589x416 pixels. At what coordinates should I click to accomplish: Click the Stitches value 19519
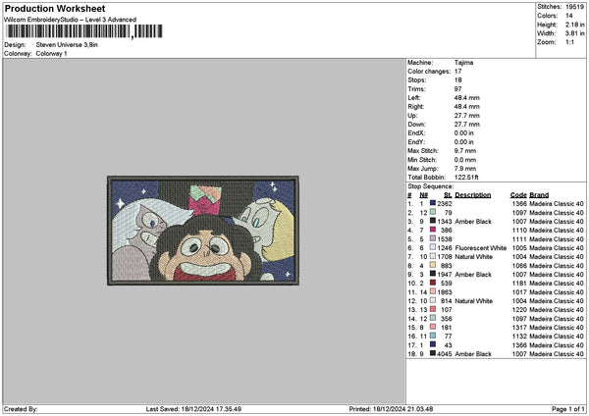tap(574, 7)
